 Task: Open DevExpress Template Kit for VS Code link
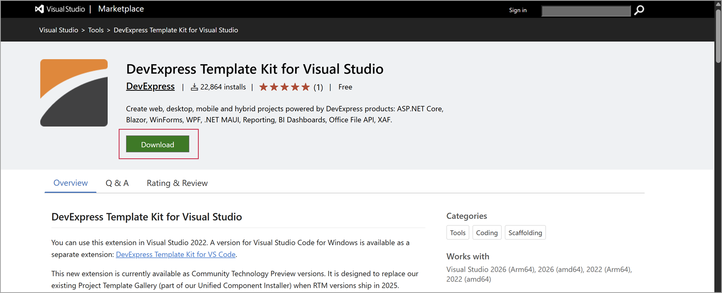[x=176, y=254]
